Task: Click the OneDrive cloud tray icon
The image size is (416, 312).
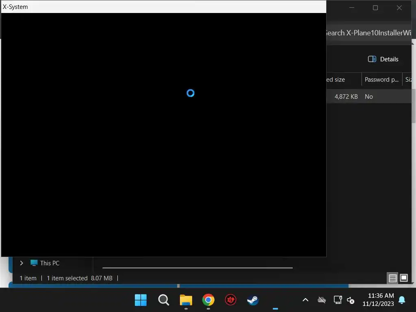Action: pos(322,300)
